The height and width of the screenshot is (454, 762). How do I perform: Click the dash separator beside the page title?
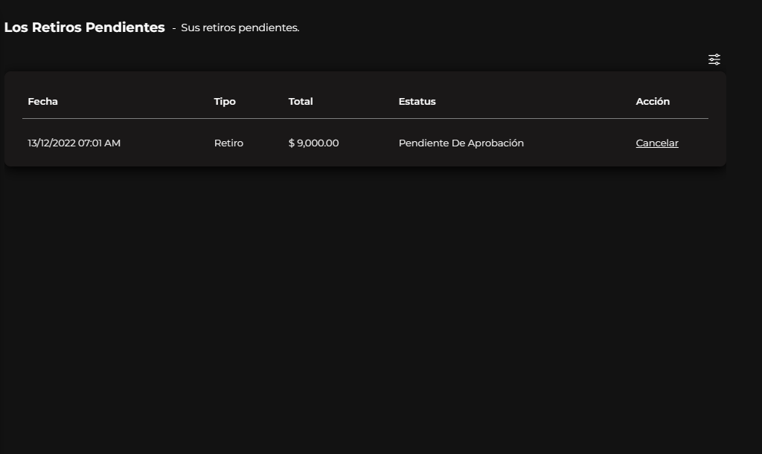coord(174,28)
